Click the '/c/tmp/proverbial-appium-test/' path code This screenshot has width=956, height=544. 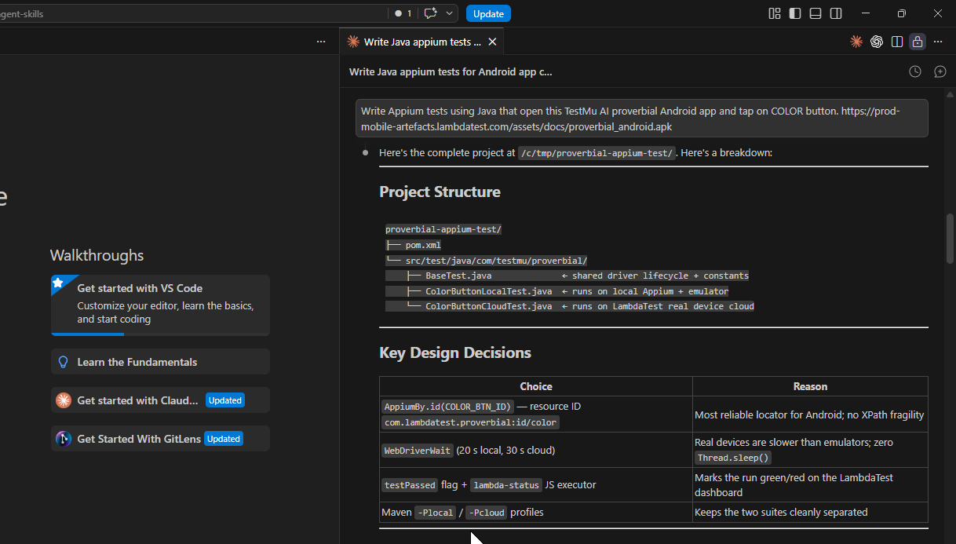pos(597,153)
